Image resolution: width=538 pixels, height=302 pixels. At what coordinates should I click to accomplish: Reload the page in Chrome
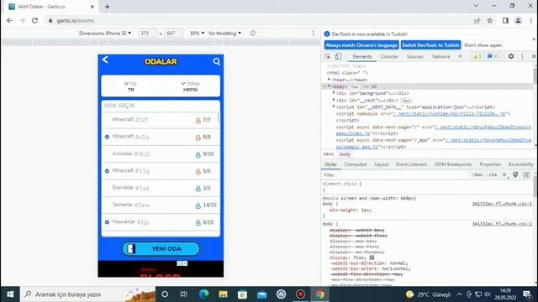pyautogui.click(x=34, y=20)
